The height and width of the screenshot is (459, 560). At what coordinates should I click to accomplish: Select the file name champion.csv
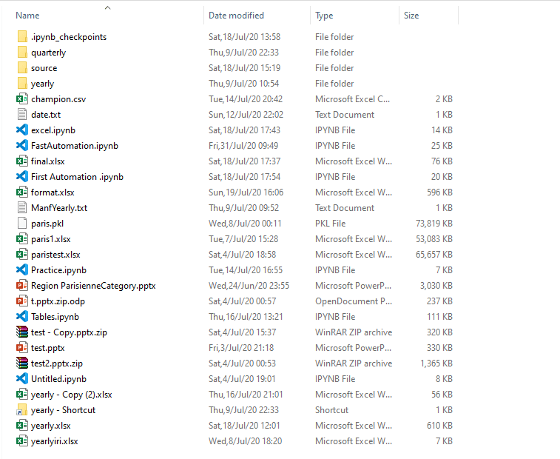(x=58, y=99)
